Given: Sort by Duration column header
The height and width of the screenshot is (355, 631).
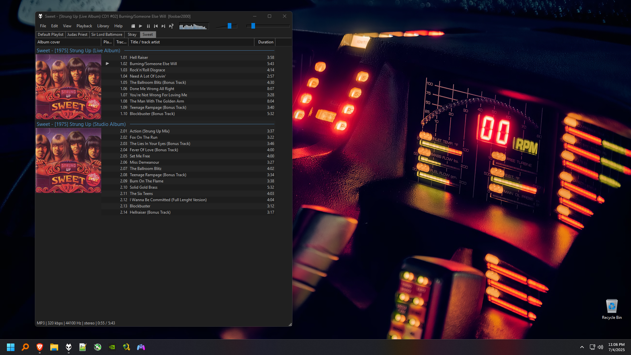Looking at the screenshot, I should tap(265, 42).
